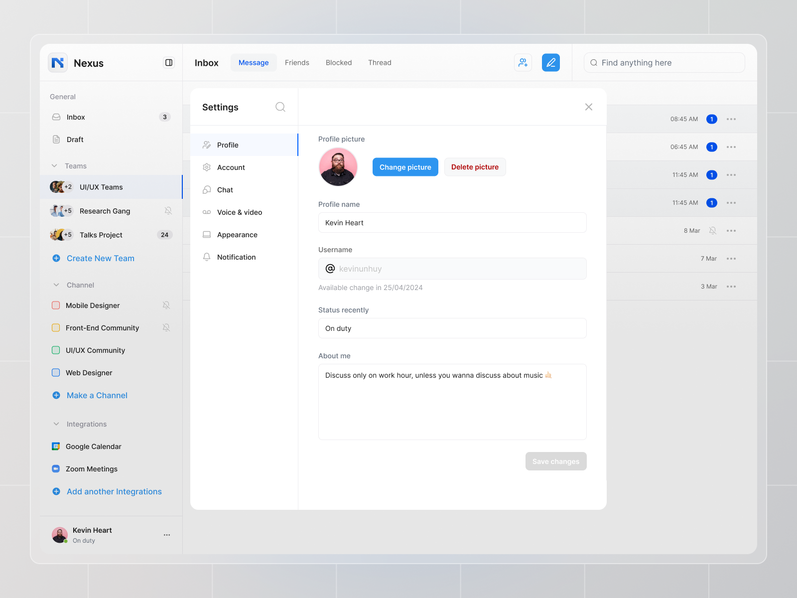Click inside the Profile name field
The image size is (797, 598).
pyautogui.click(x=452, y=222)
